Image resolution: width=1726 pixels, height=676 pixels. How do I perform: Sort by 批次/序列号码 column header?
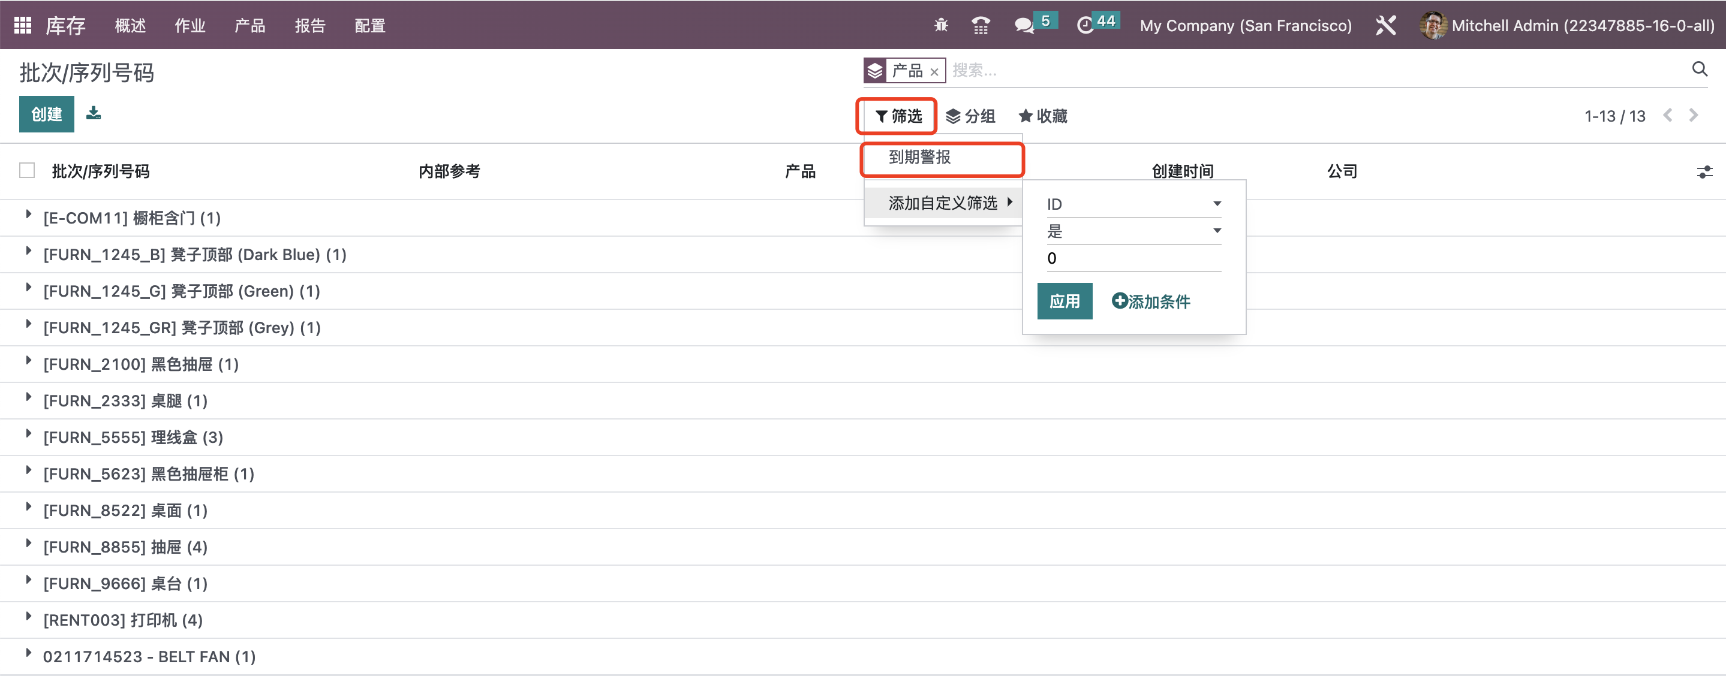[101, 171]
